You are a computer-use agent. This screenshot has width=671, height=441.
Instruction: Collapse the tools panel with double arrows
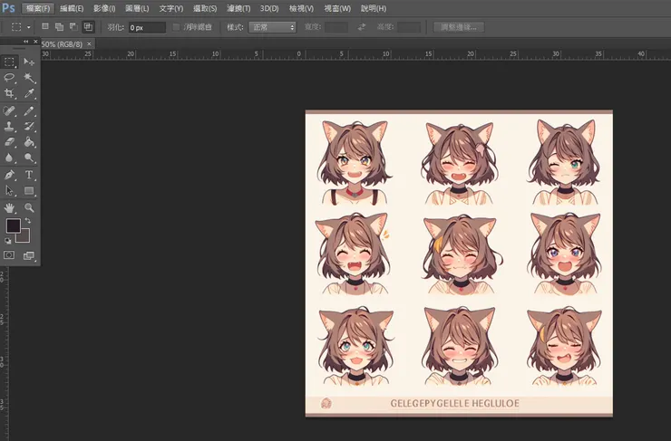click(x=26, y=42)
